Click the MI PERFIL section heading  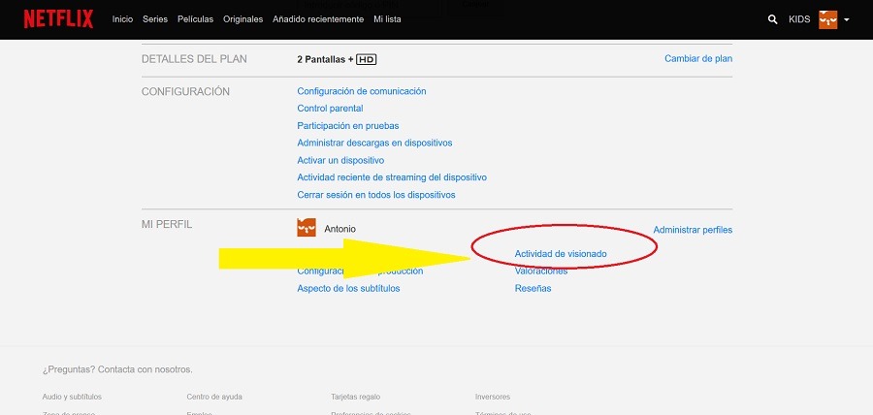[167, 225]
